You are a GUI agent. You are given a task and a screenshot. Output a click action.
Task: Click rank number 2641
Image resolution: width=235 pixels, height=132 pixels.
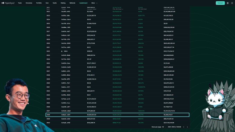click(x=48, y=87)
